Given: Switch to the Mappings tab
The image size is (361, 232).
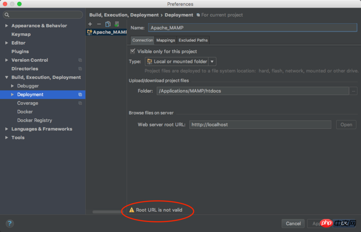Looking at the screenshot, I should coord(166,40).
